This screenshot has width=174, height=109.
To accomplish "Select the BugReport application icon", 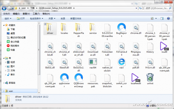I will click(x=122, y=27).
